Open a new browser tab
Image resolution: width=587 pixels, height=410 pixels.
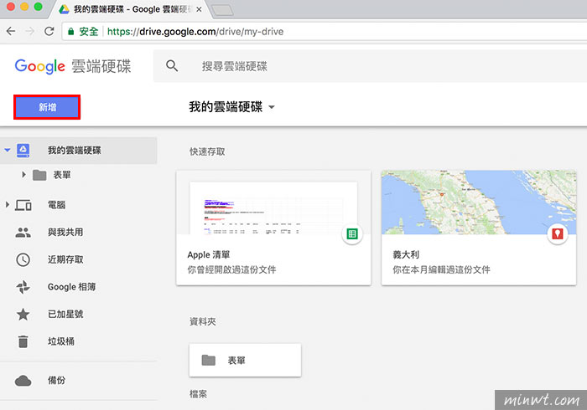(223, 10)
